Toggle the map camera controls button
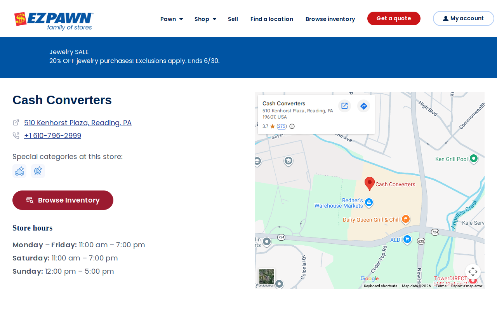 473,272
